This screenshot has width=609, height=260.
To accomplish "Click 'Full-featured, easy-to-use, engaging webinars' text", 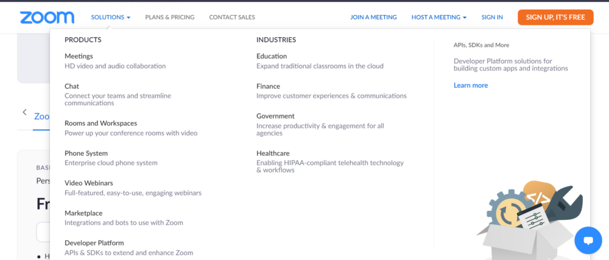I will tap(133, 193).
